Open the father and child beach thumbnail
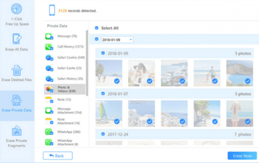The width and height of the screenshot is (259, 163). (x=207, y=73)
